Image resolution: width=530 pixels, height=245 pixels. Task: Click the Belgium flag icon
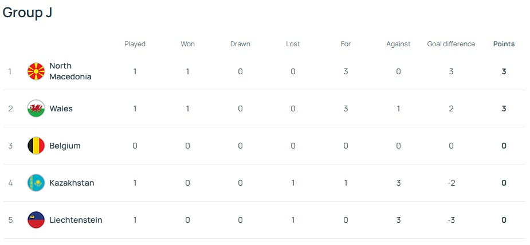point(36,146)
